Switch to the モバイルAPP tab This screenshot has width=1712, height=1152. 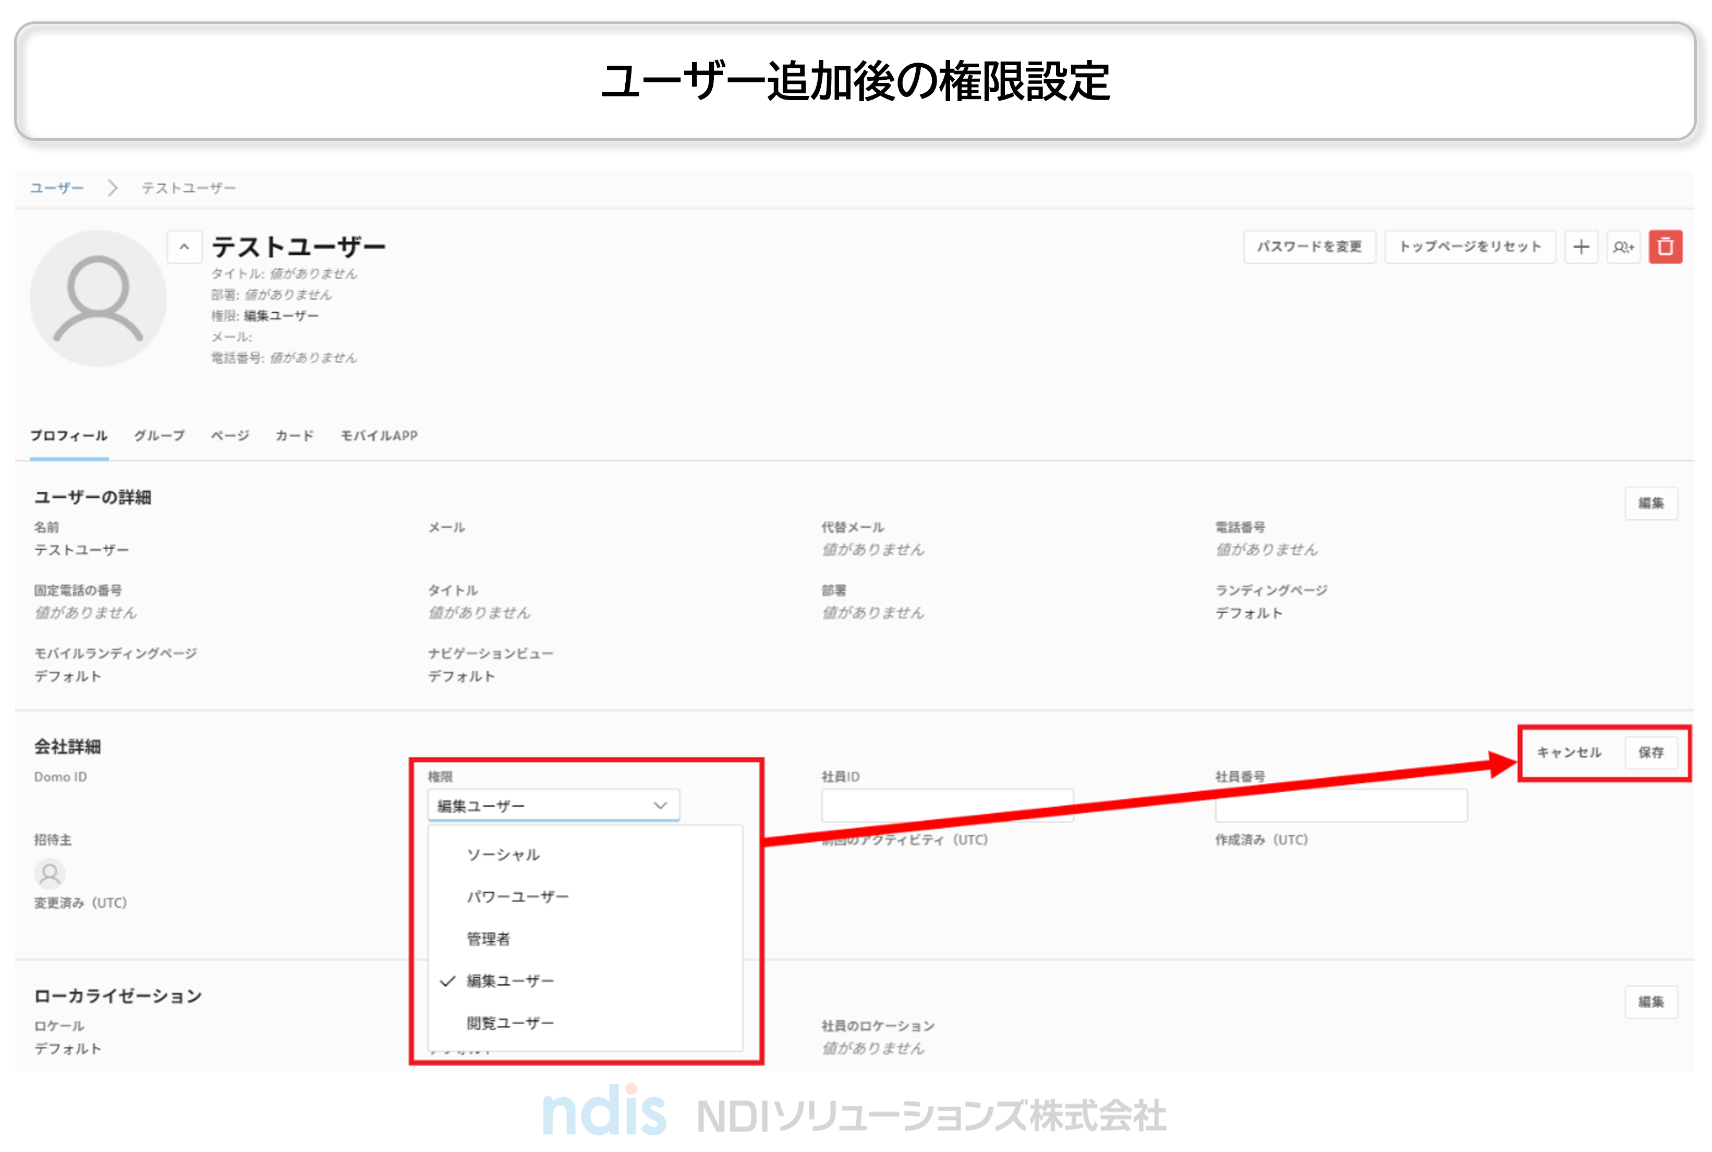pos(379,435)
